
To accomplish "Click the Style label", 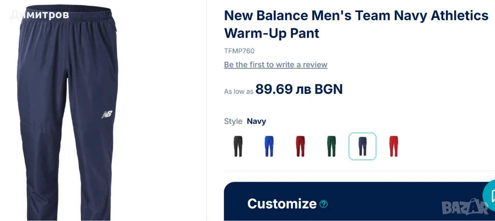I will tap(233, 121).
